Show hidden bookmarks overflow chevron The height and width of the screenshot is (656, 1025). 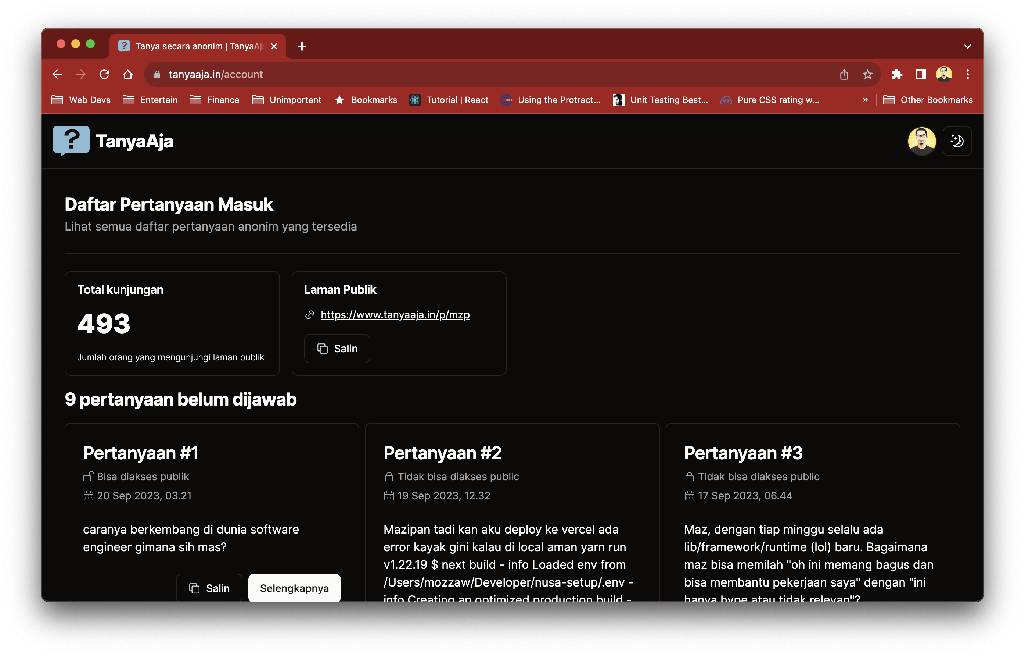[865, 100]
